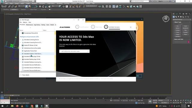Activate the Select and Move tool
The width and height of the screenshot is (192, 108).
pos(40,7)
